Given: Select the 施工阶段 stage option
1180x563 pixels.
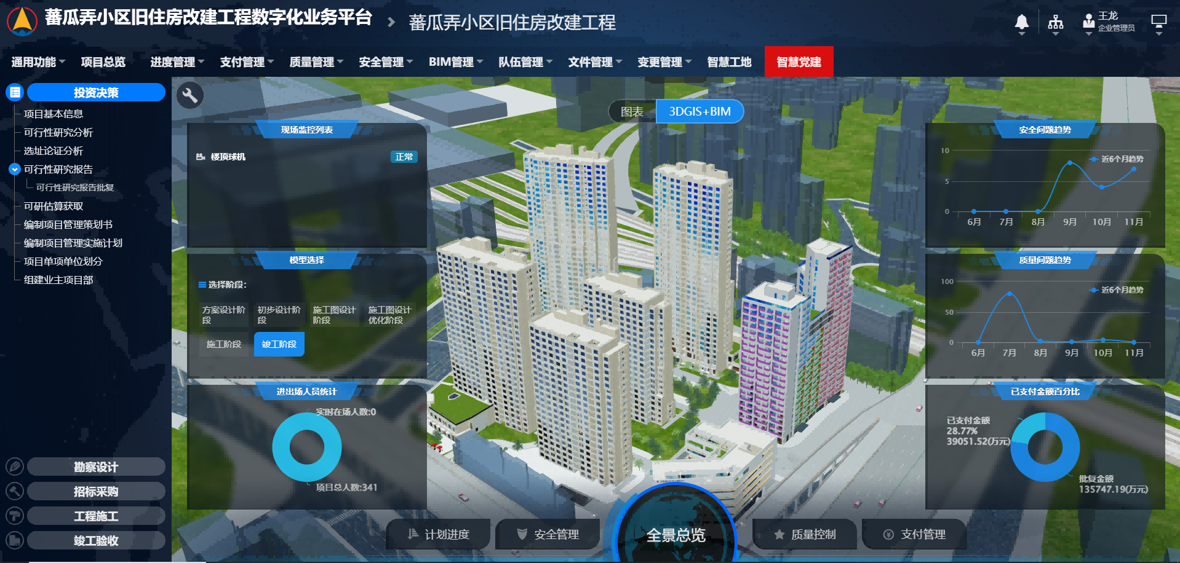Looking at the screenshot, I should coord(223,344).
